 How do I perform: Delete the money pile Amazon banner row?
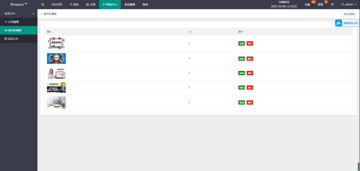(250, 103)
